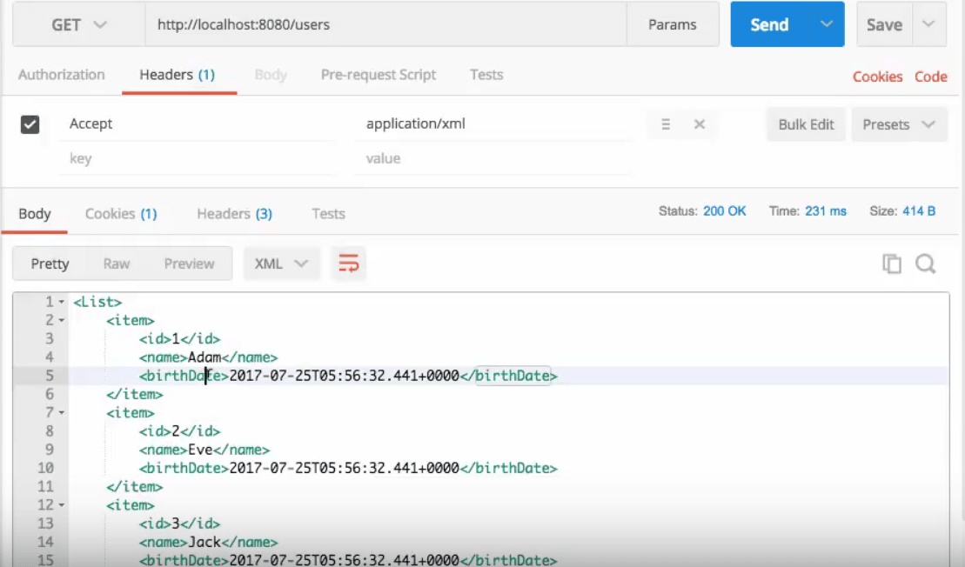The image size is (965, 567).
Task: Open the XML format dropdown
Action: click(281, 263)
